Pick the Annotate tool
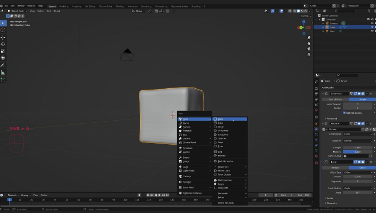Image resolution: width=376 pixels, height=213 pixels. coord(3,65)
